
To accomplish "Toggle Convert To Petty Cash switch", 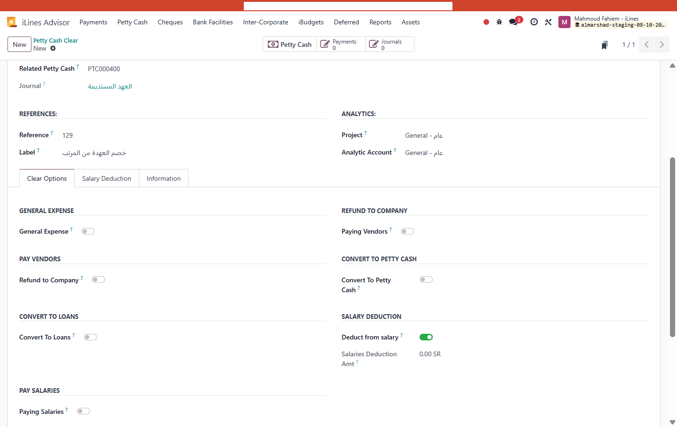I will (426, 280).
